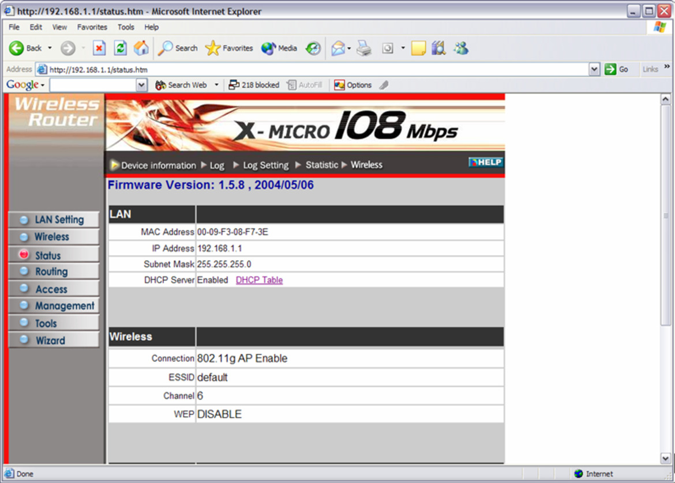Click the Links toolbar label
Viewport: 675px width, 483px height.
[x=650, y=69]
